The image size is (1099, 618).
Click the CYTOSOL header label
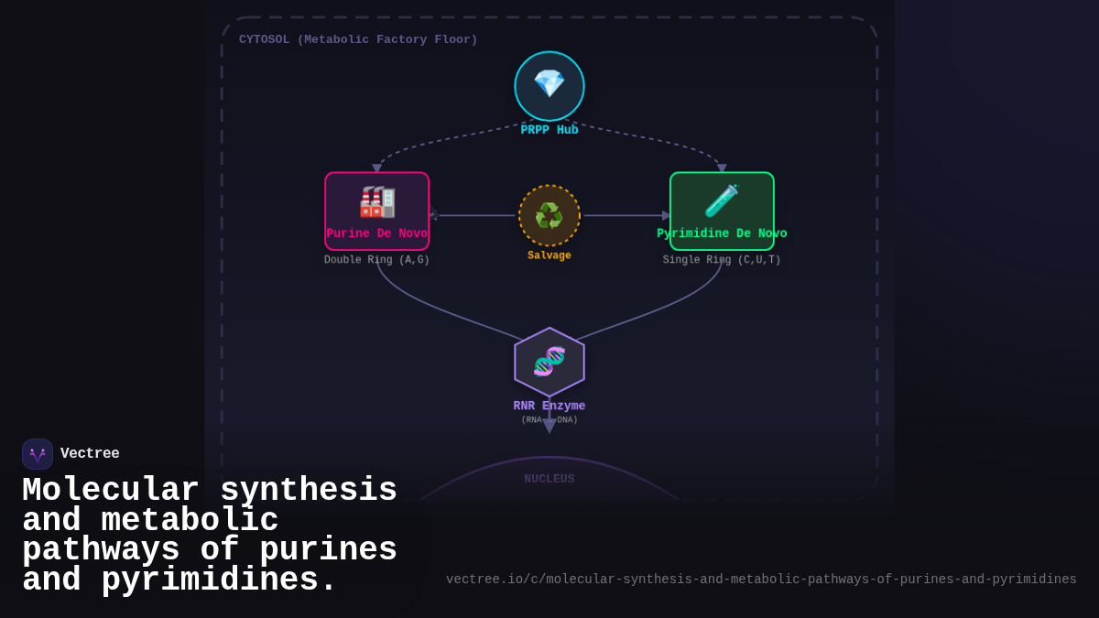tap(264, 39)
